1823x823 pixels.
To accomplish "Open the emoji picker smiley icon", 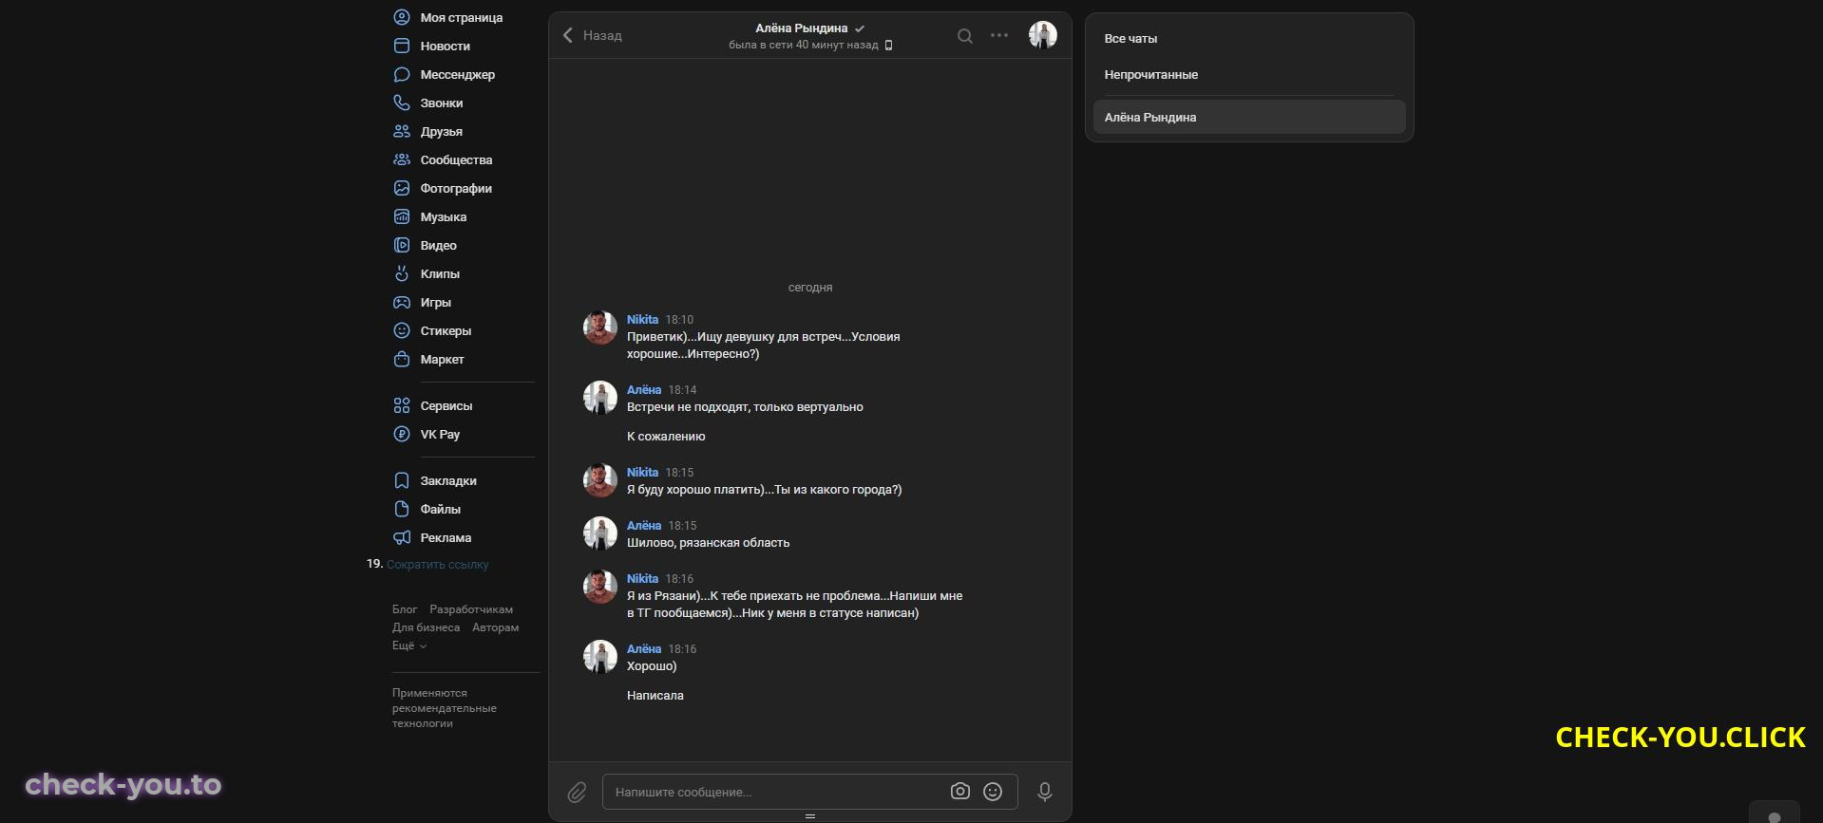I will (993, 791).
